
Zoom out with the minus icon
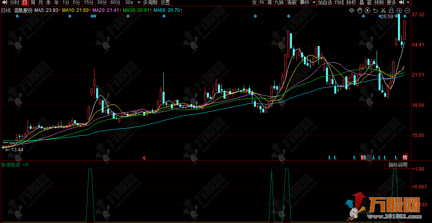tap(407, 10)
